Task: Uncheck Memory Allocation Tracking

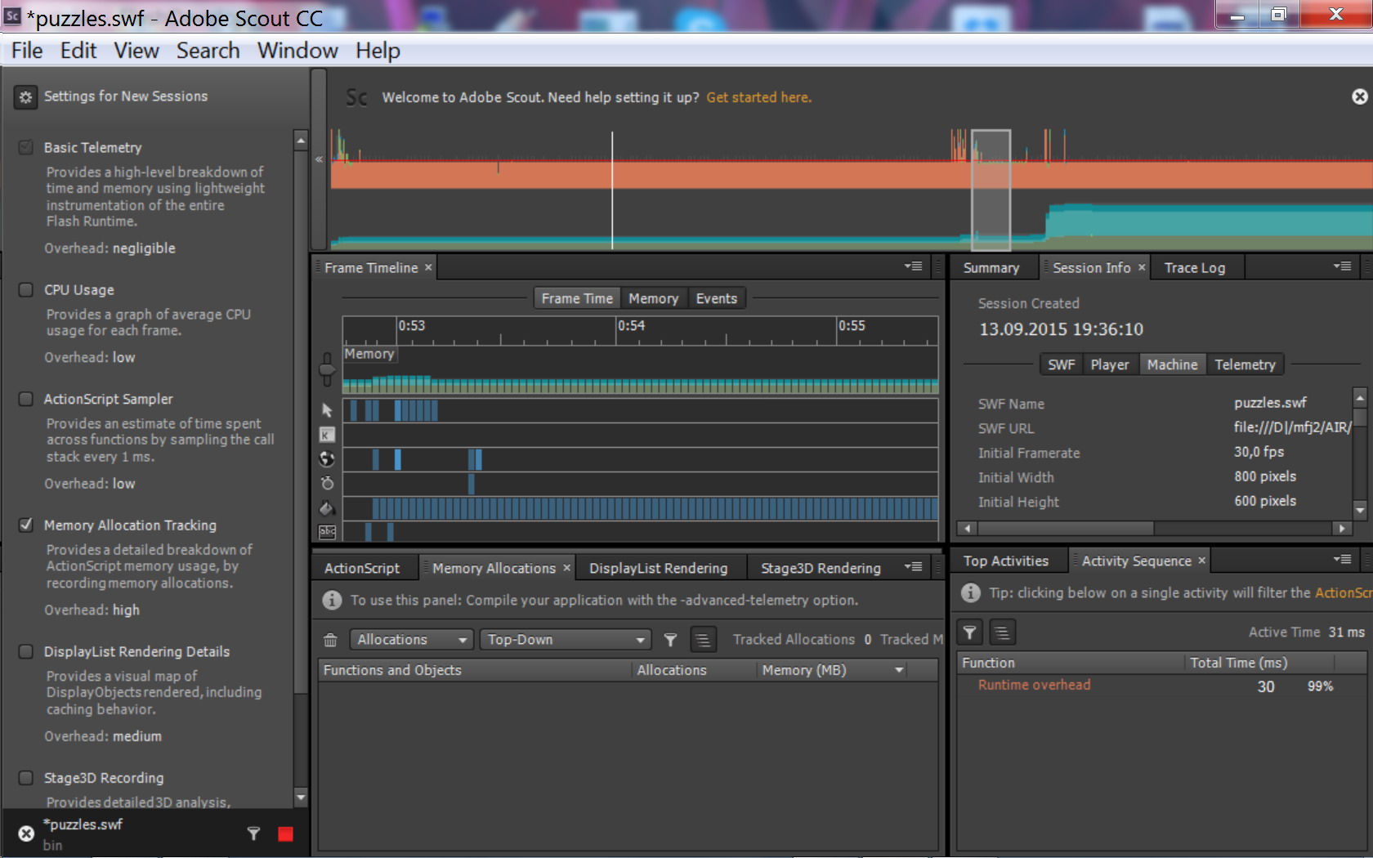Action: [x=26, y=525]
